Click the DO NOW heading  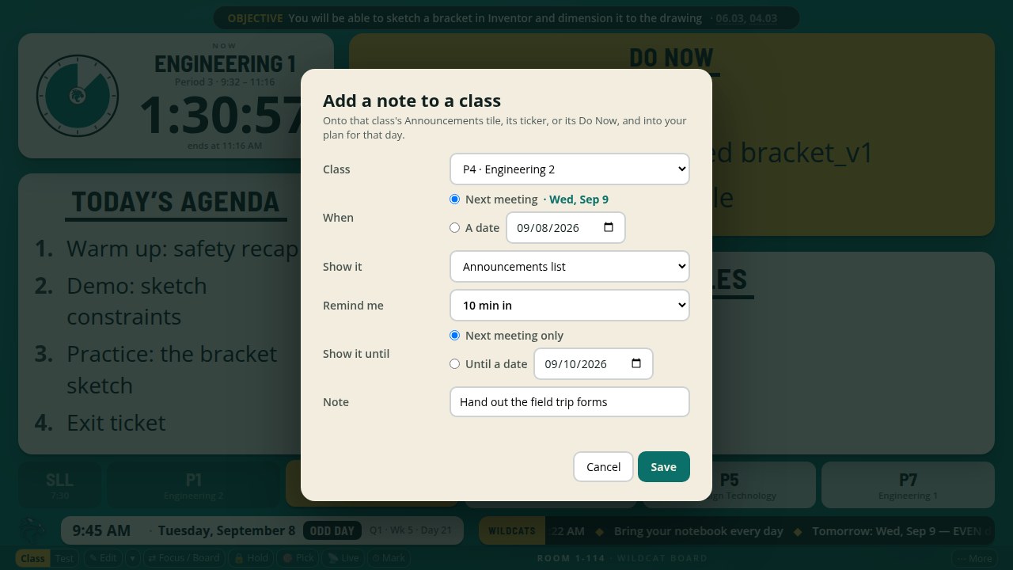(x=671, y=58)
